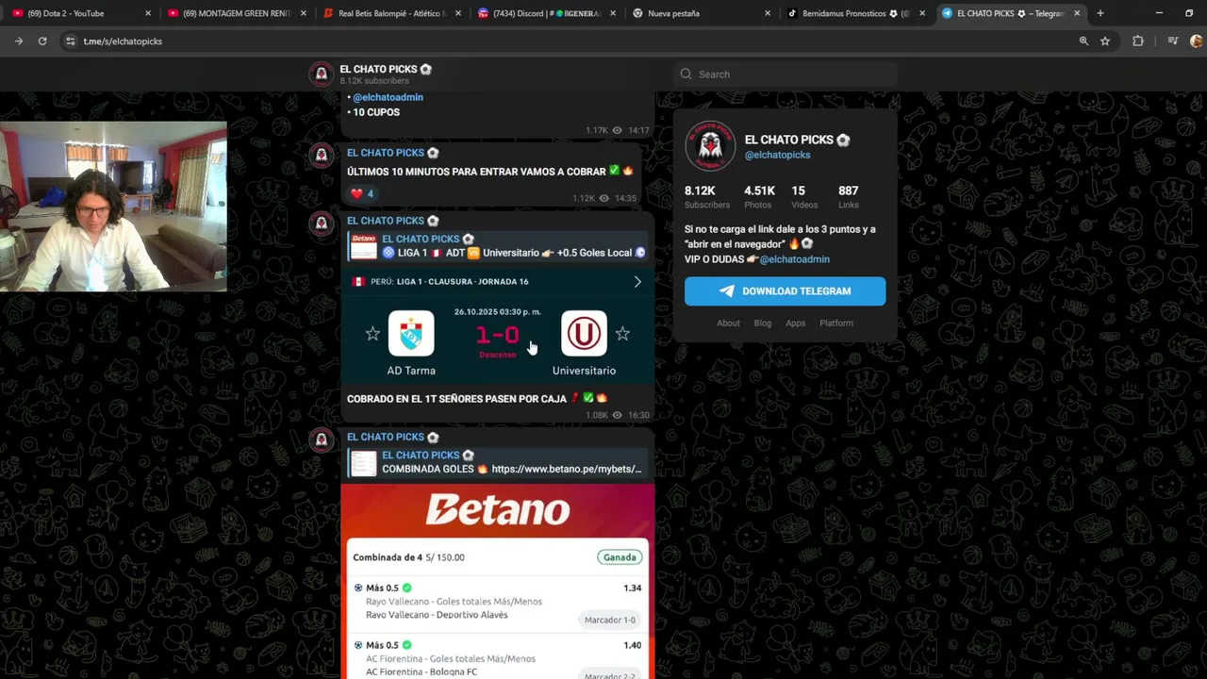The width and height of the screenshot is (1207, 679).
Task: Open the browser profile avatar
Action: (x=1196, y=41)
